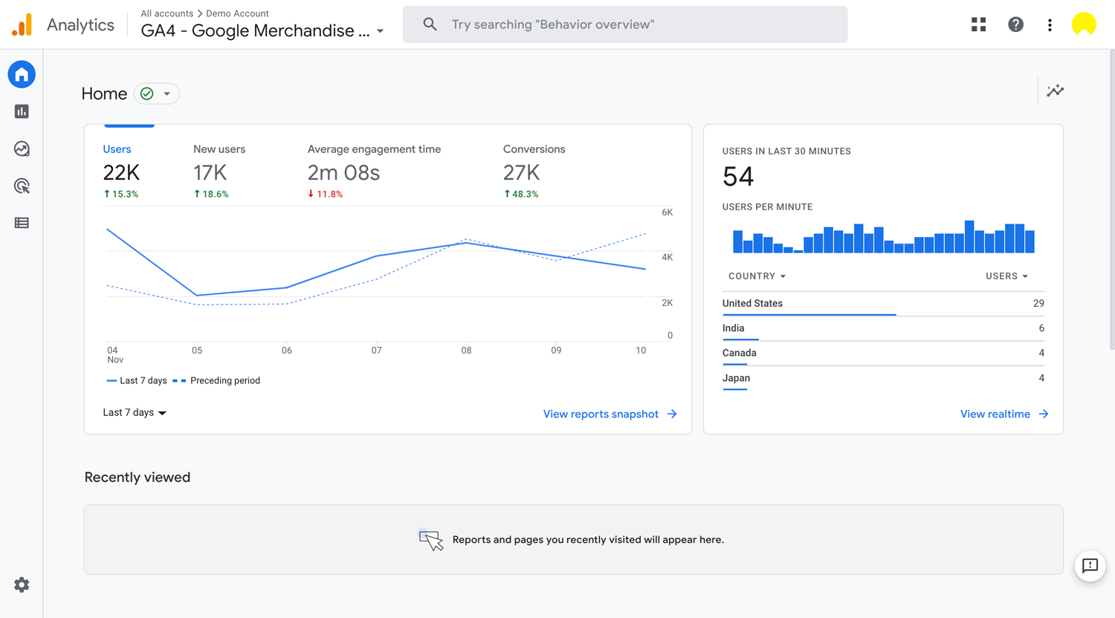Open the Reports bar-chart sidebar icon
Image resolution: width=1115 pixels, height=618 pixels.
pos(22,111)
